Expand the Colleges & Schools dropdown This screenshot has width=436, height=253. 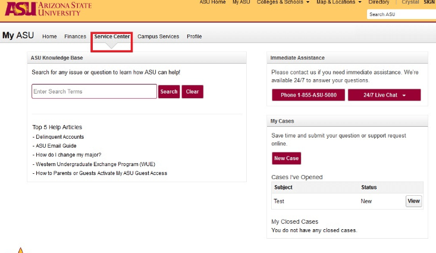coord(283,2)
